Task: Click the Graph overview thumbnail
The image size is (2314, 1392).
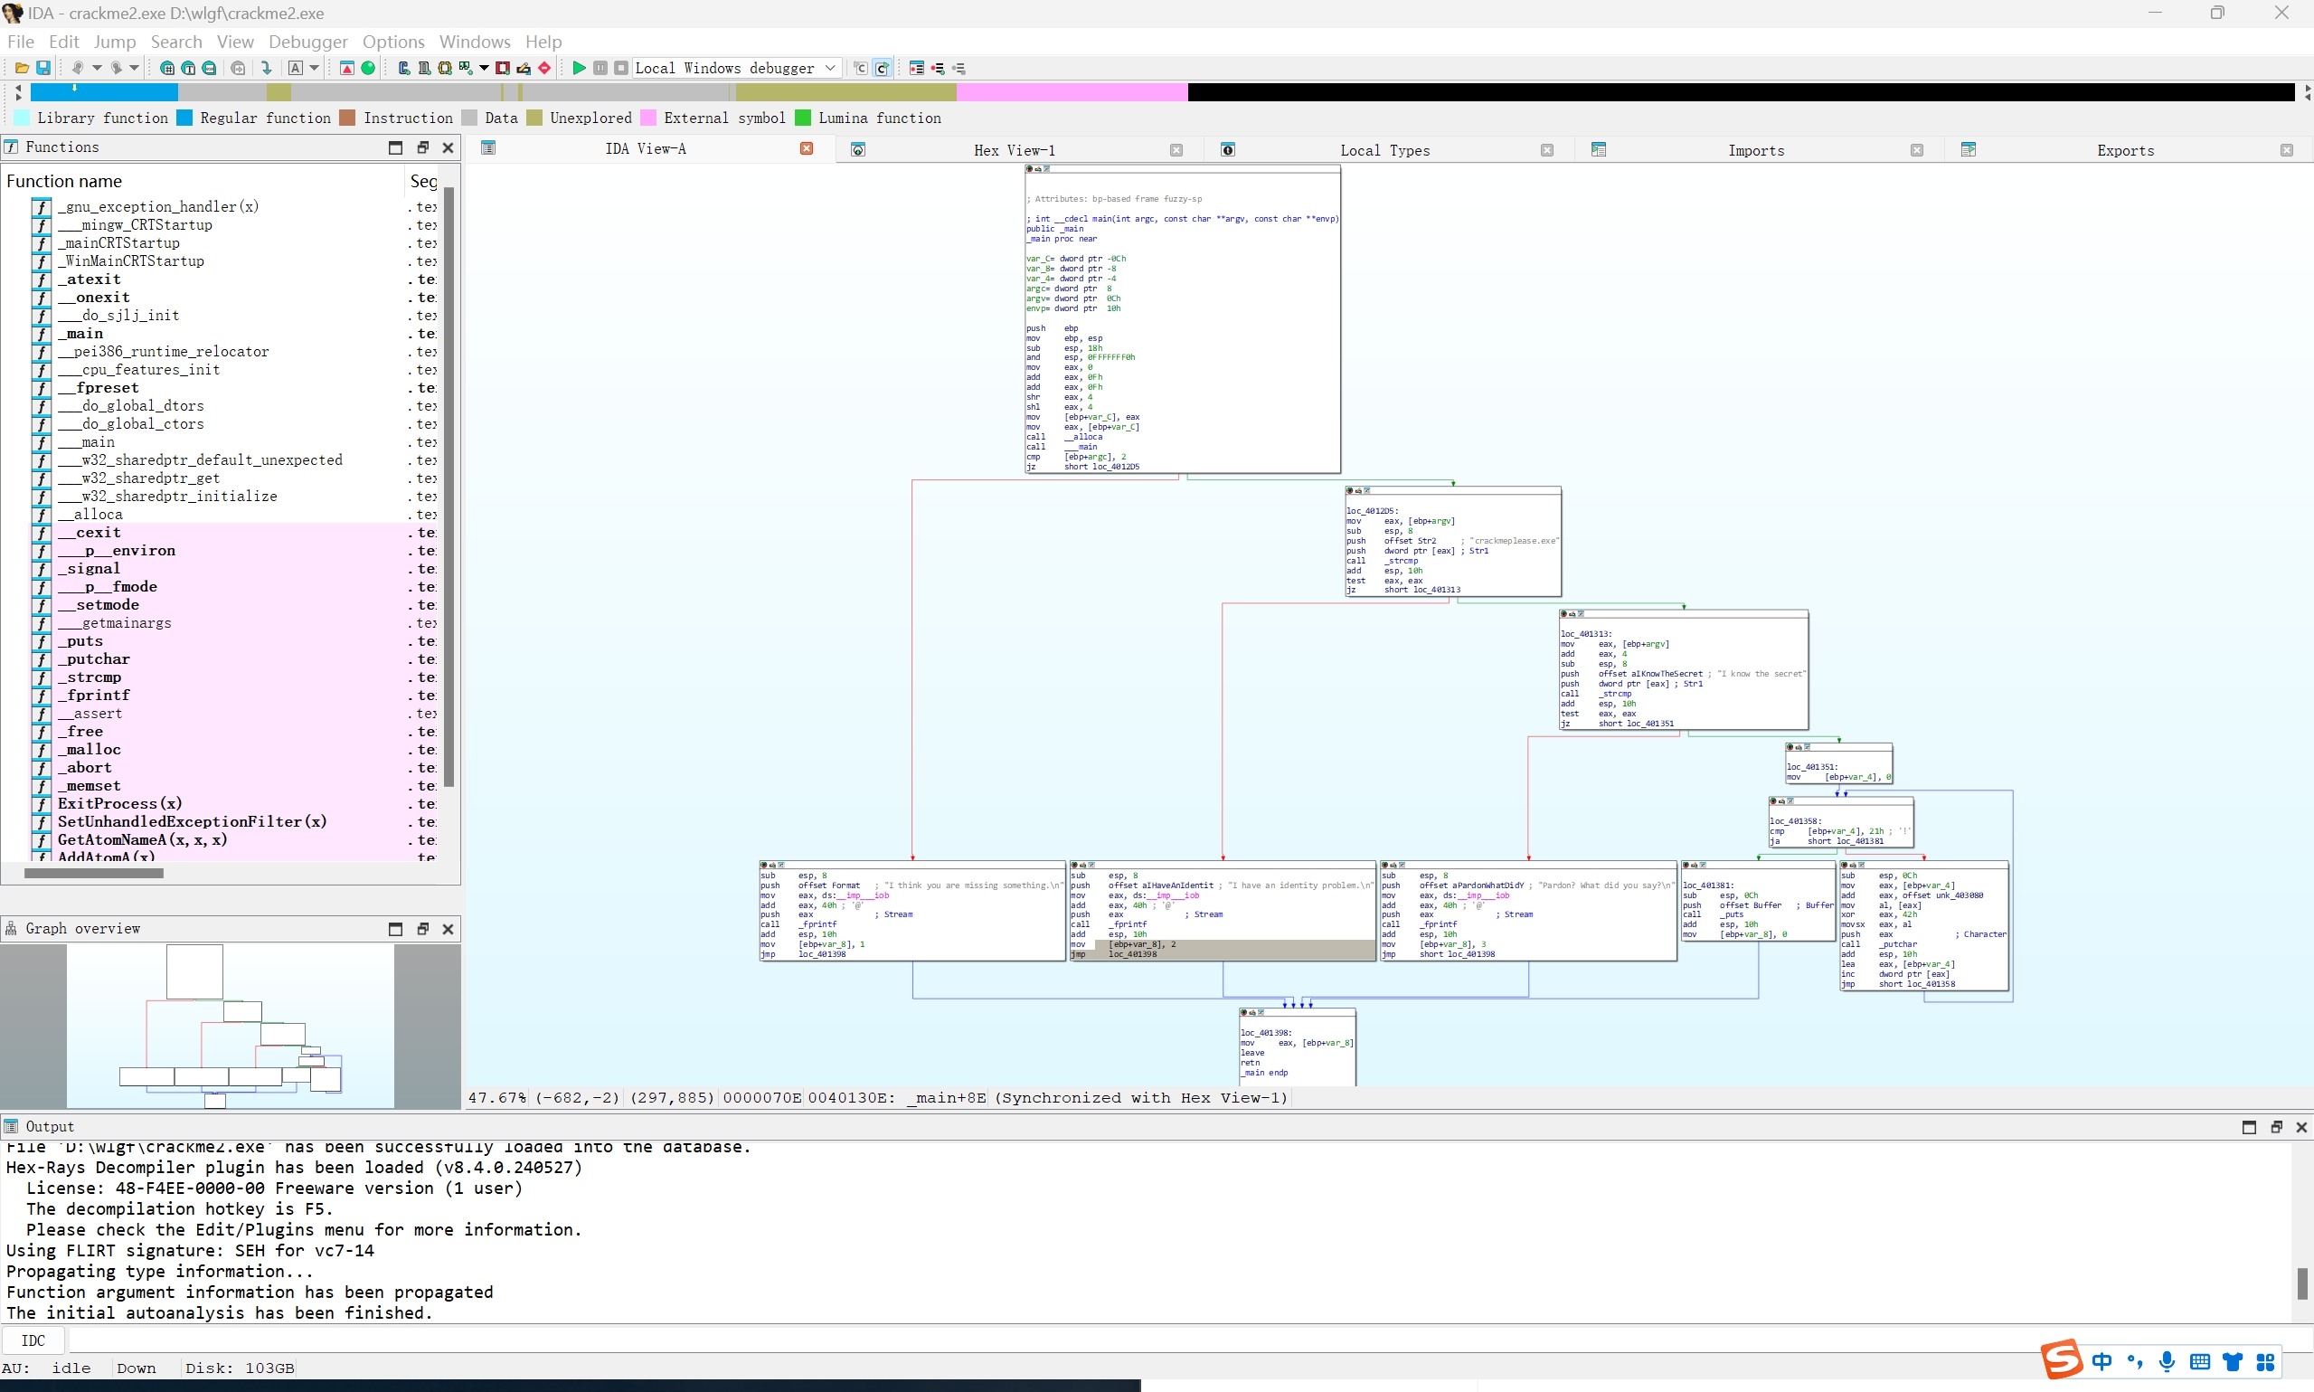Action: 231,1026
